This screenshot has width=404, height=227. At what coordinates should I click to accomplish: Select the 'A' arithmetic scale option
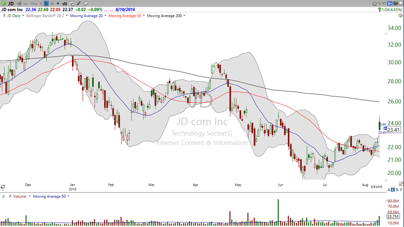tap(389, 190)
